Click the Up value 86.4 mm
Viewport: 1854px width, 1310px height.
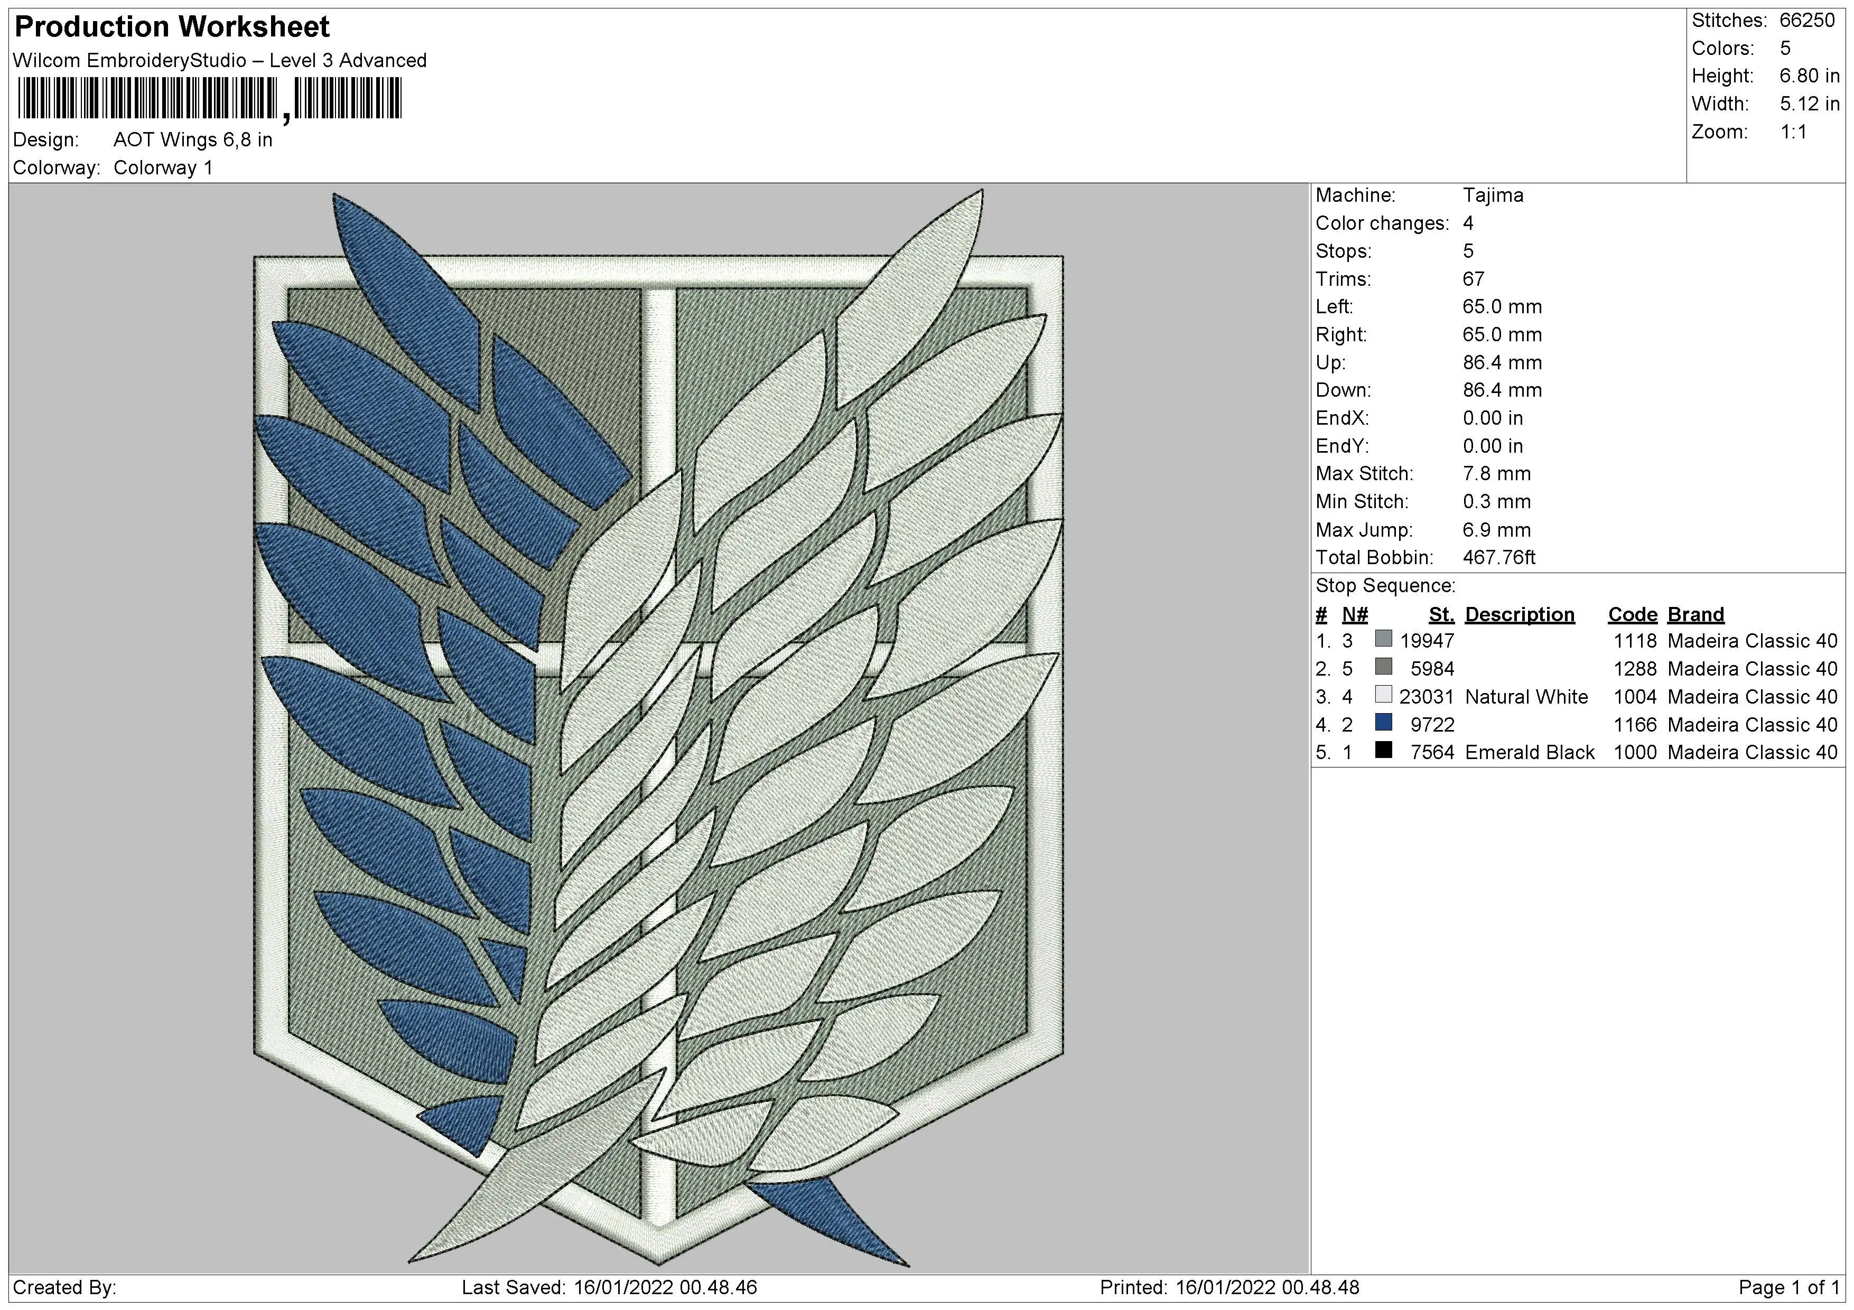1502,362
